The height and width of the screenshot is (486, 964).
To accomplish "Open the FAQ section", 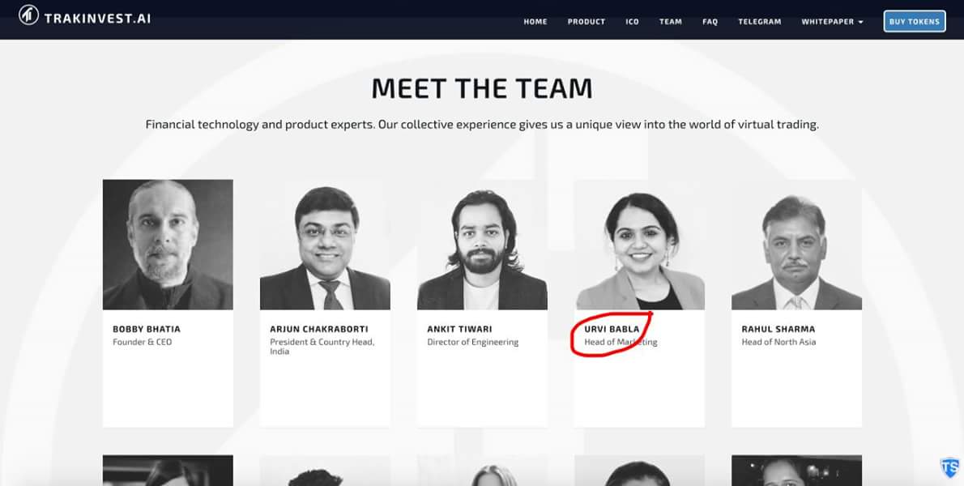I will [710, 22].
